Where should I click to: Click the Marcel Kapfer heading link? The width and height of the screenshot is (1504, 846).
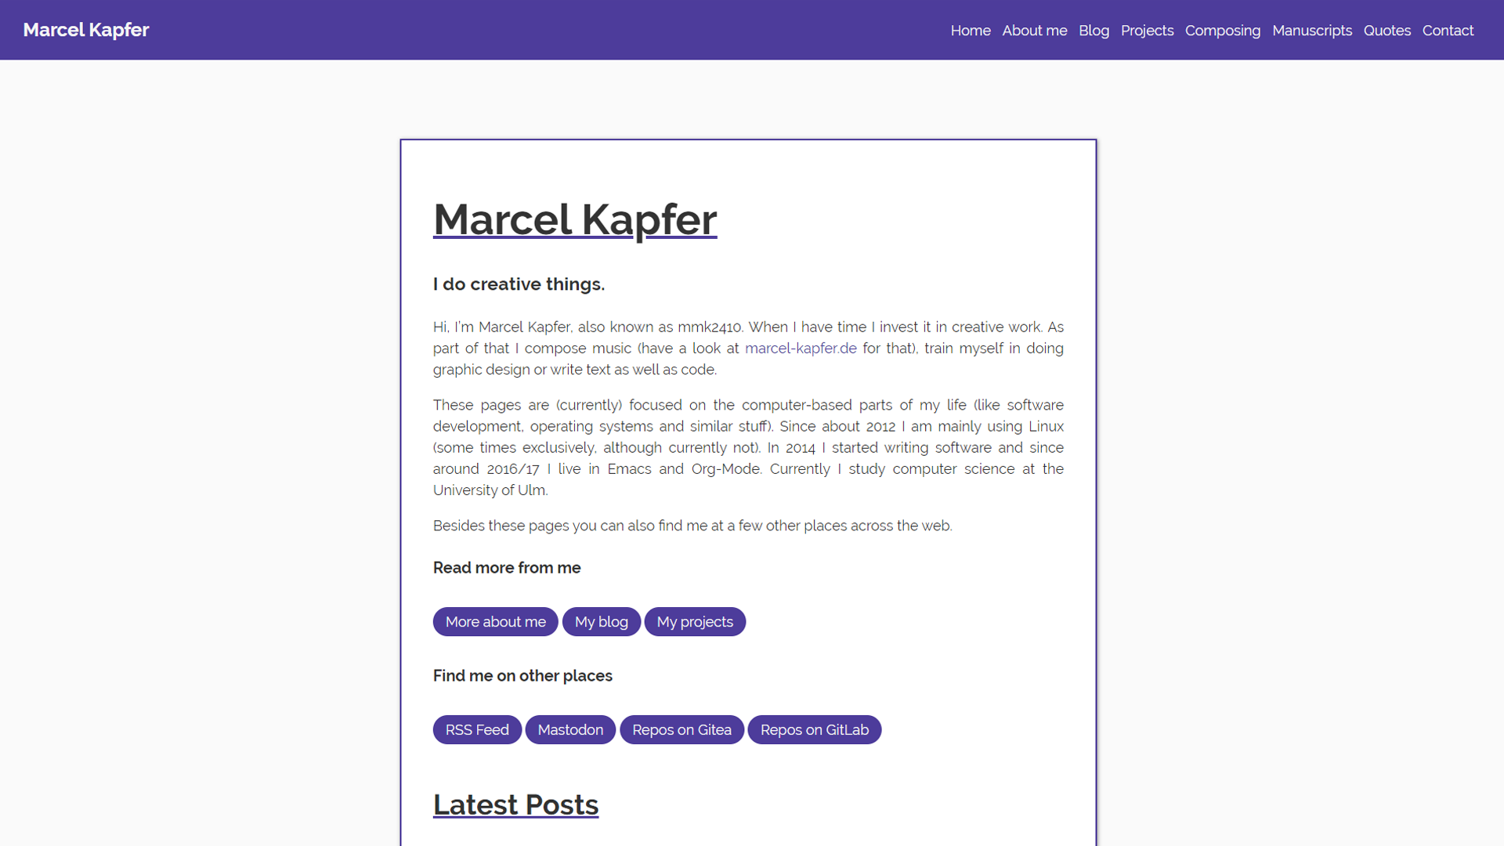click(574, 218)
